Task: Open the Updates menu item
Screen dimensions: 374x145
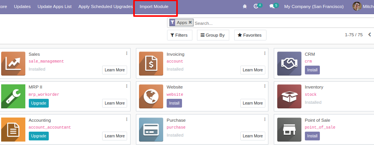Action: tap(22, 6)
